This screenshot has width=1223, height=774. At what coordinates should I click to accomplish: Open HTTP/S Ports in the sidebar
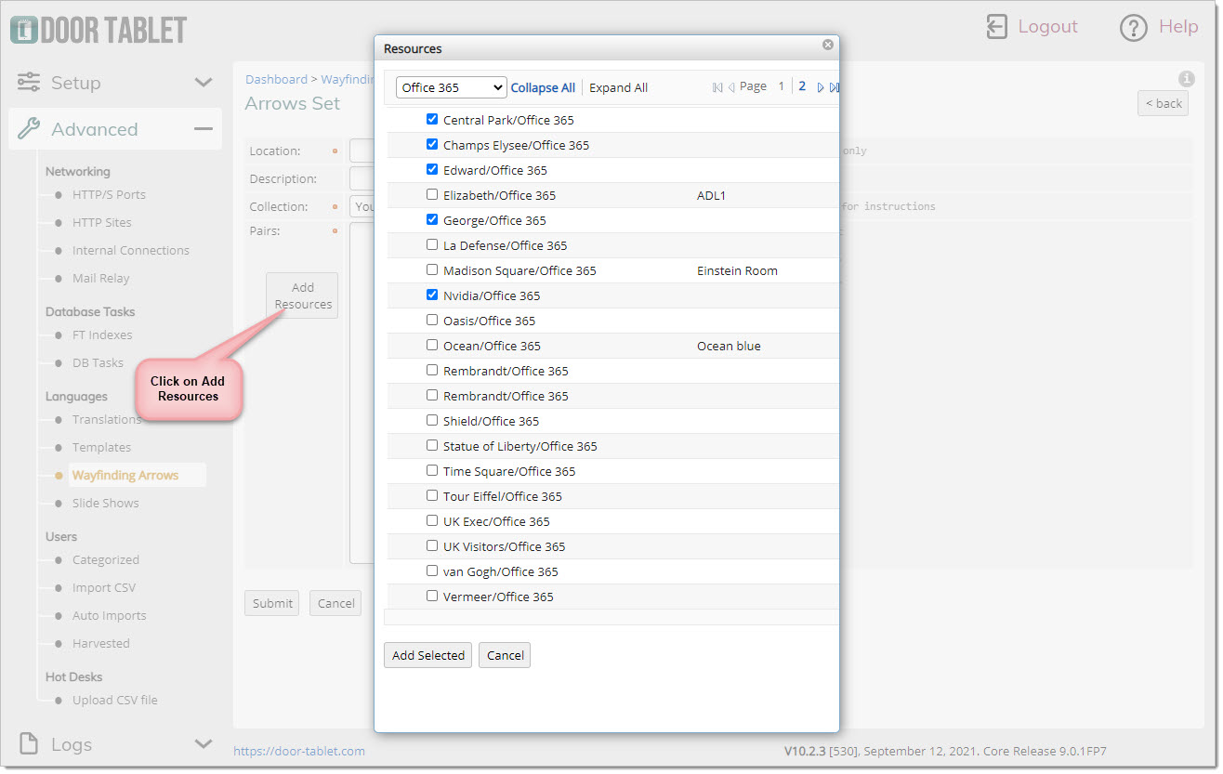(x=109, y=194)
